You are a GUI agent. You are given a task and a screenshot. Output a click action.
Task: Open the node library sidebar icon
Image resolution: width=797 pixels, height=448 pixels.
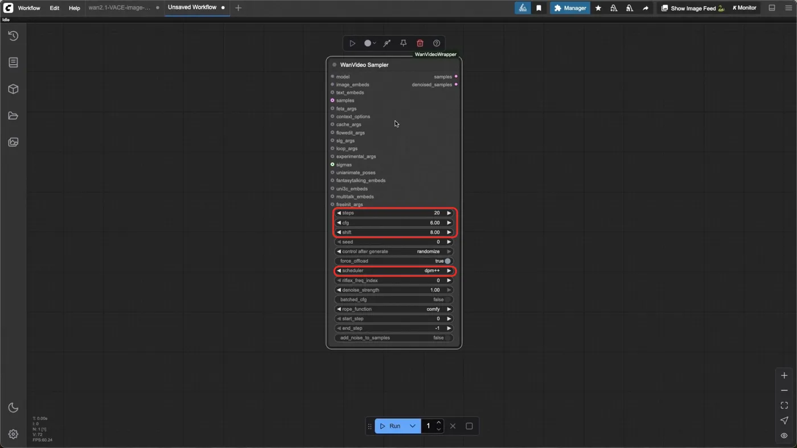coord(13,63)
